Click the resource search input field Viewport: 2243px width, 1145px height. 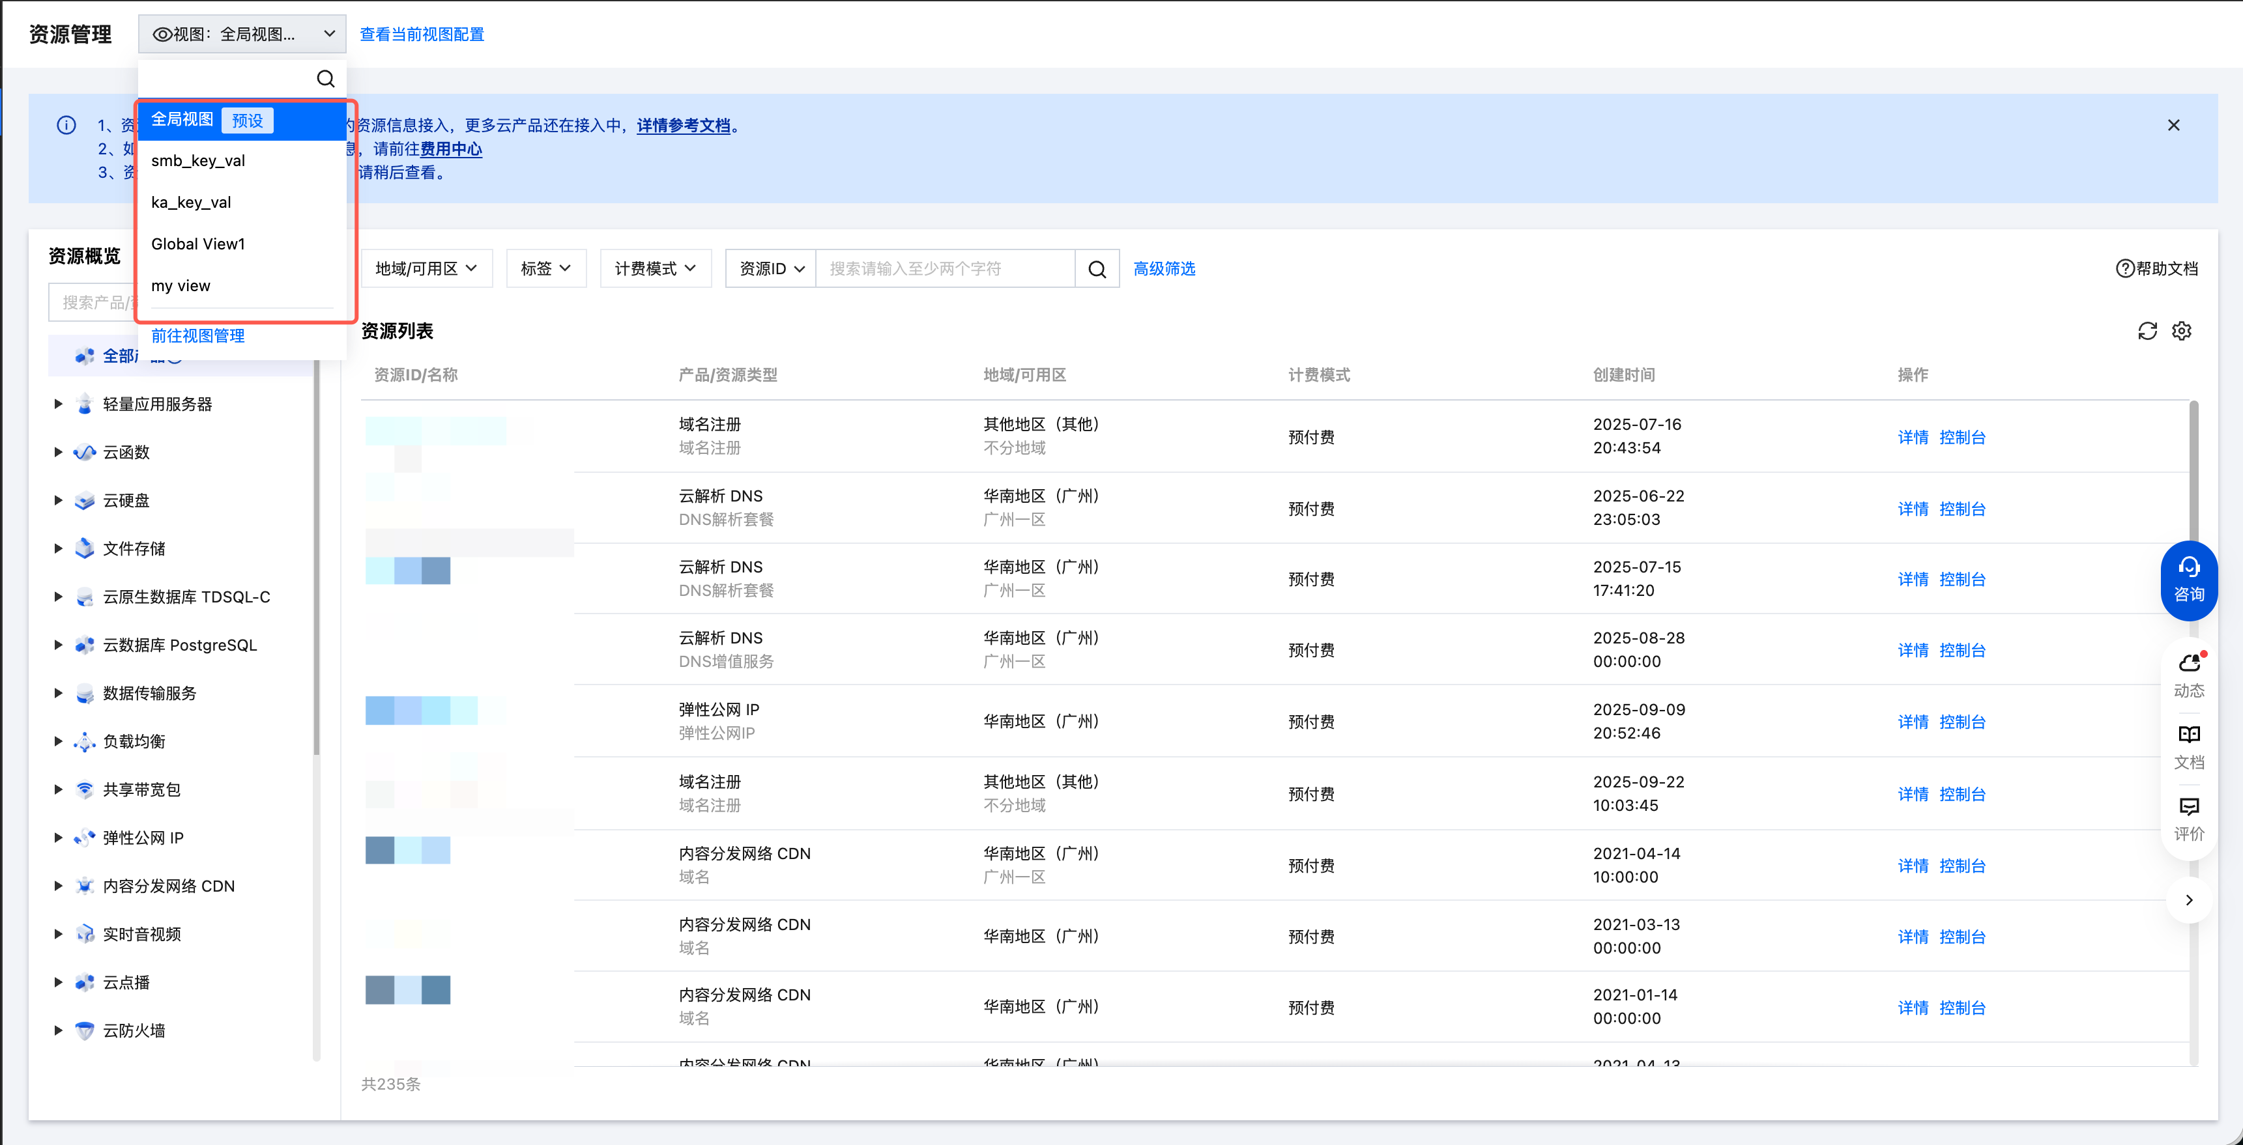[x=945, y=269]
